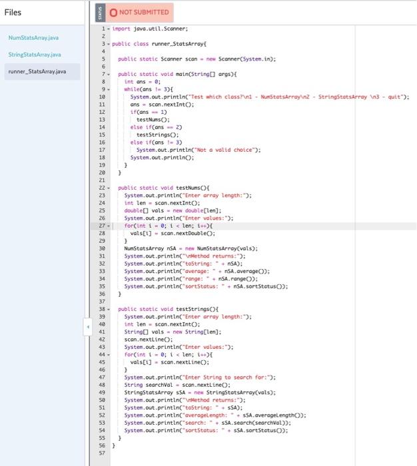Click the 'testNums();' call on line 13
Viewport: 417px width, 466px height.
click(153, 120)
